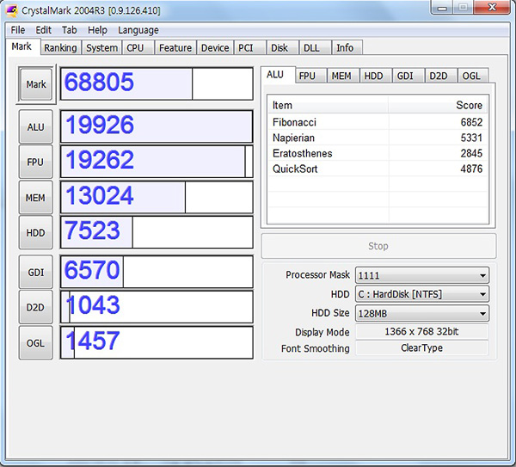Click the Score column header
This screenshot has width=516, height=467.
pos(438,105)
